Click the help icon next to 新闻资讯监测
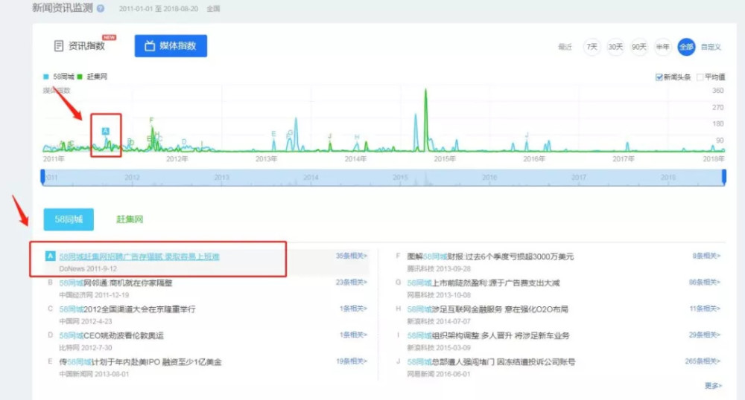This screenshot has height=400, width=745. coord(101,8)
